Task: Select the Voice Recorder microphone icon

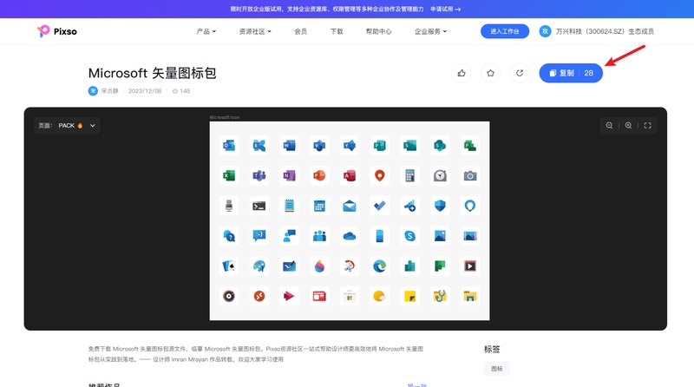Action: [x=229, y=206]
